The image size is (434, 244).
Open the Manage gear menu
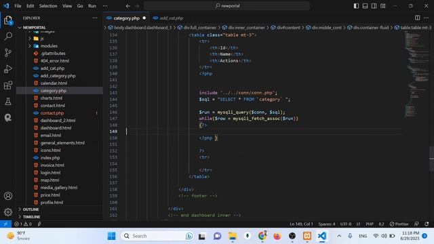click(x=8, y=212)
